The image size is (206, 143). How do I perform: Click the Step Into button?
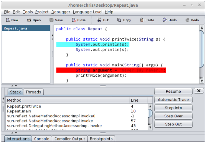tap(173, 108)
